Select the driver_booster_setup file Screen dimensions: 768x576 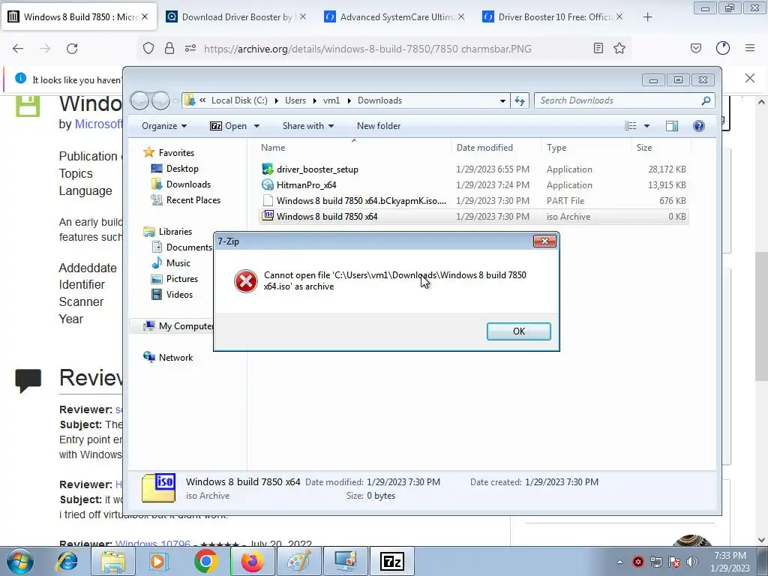pos(473,169)
